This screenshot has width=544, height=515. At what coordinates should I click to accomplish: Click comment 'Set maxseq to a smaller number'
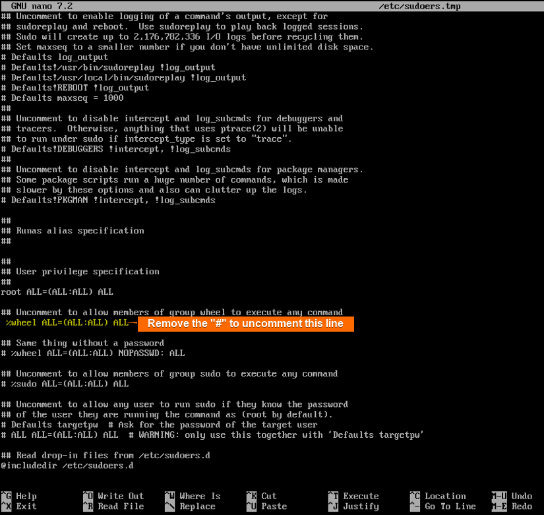(x=187, y=47)
